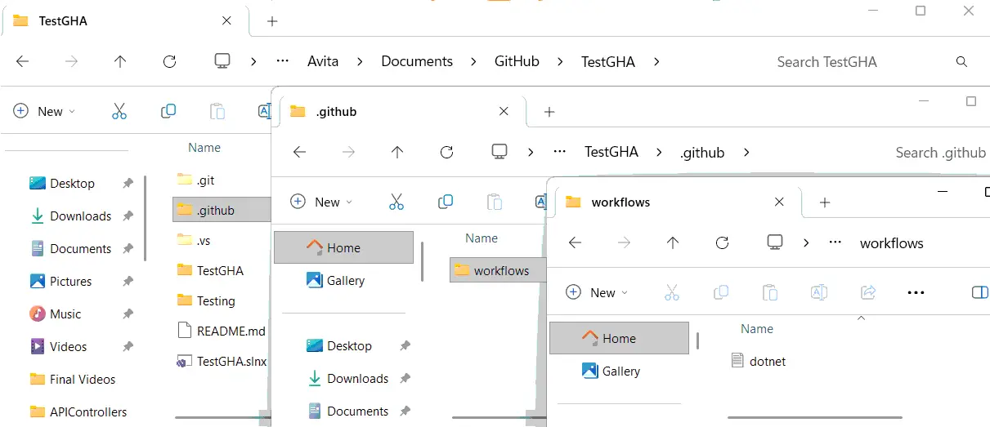Viewport: 990px width, 427px height.
Task: Open the New dropdown in TestGHA window
Action: pyautogui.click(x=45, y=112)
